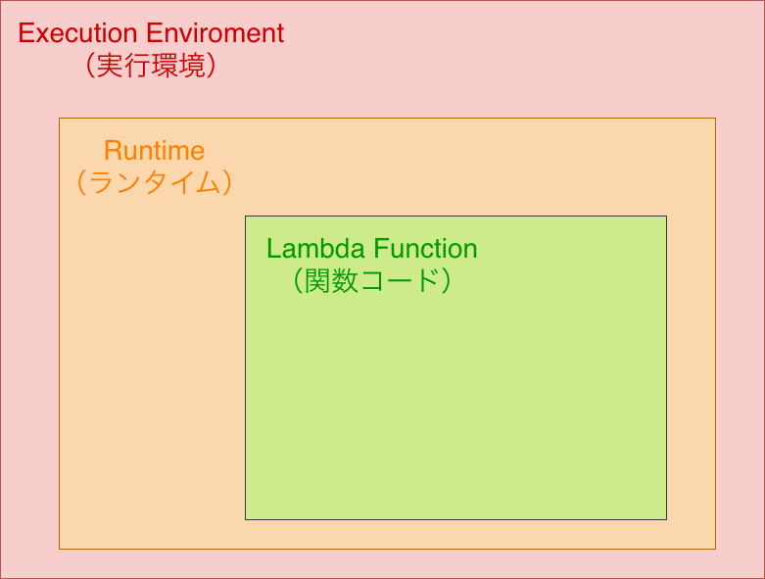765x579 pixels.
Task: Click the orange area left of the green box
Action: tap(152, 372)
